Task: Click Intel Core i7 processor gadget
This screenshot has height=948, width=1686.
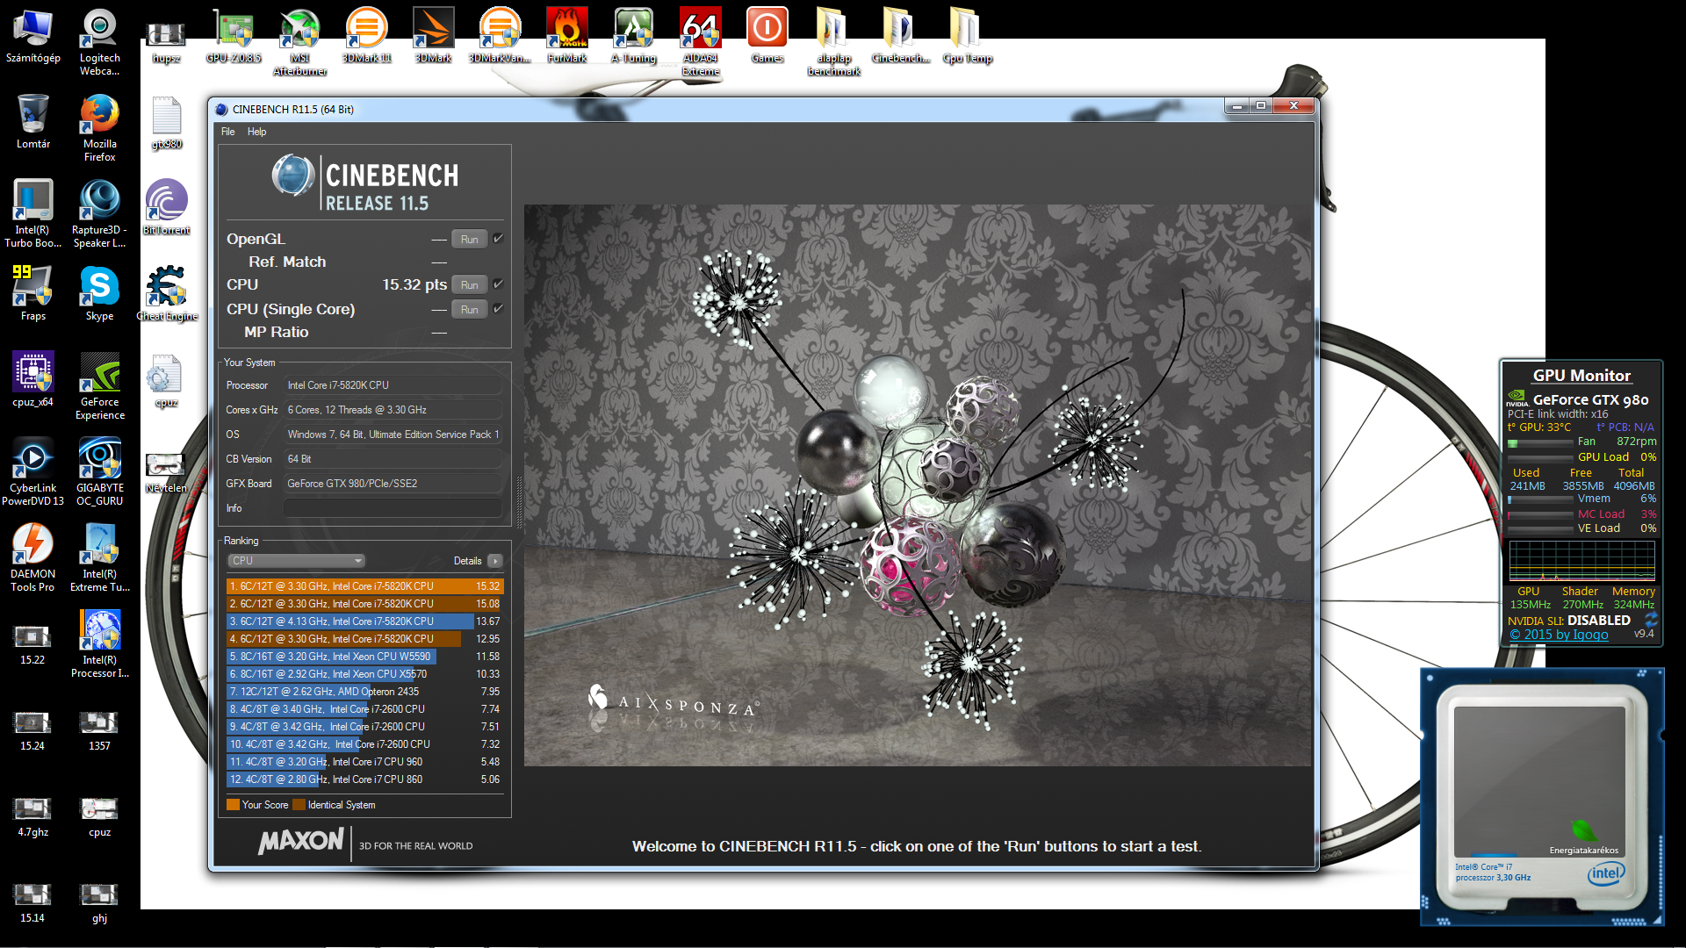Action: 1542,797
